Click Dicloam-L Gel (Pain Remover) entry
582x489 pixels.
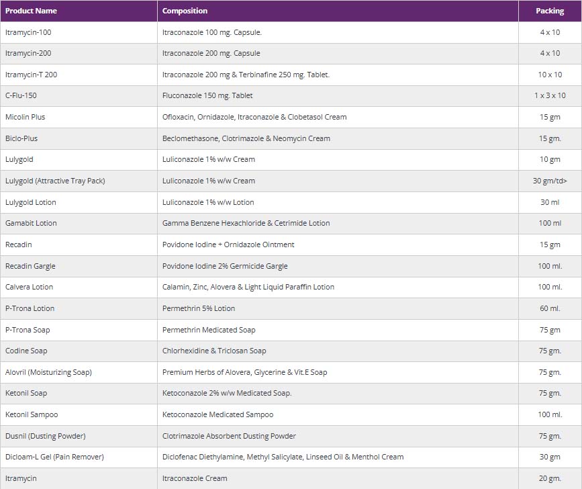[x=54, y=457]
